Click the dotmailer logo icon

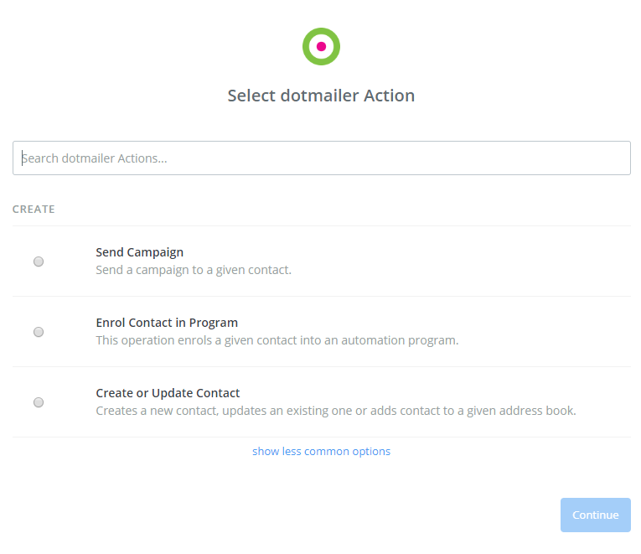coord(321,47)
